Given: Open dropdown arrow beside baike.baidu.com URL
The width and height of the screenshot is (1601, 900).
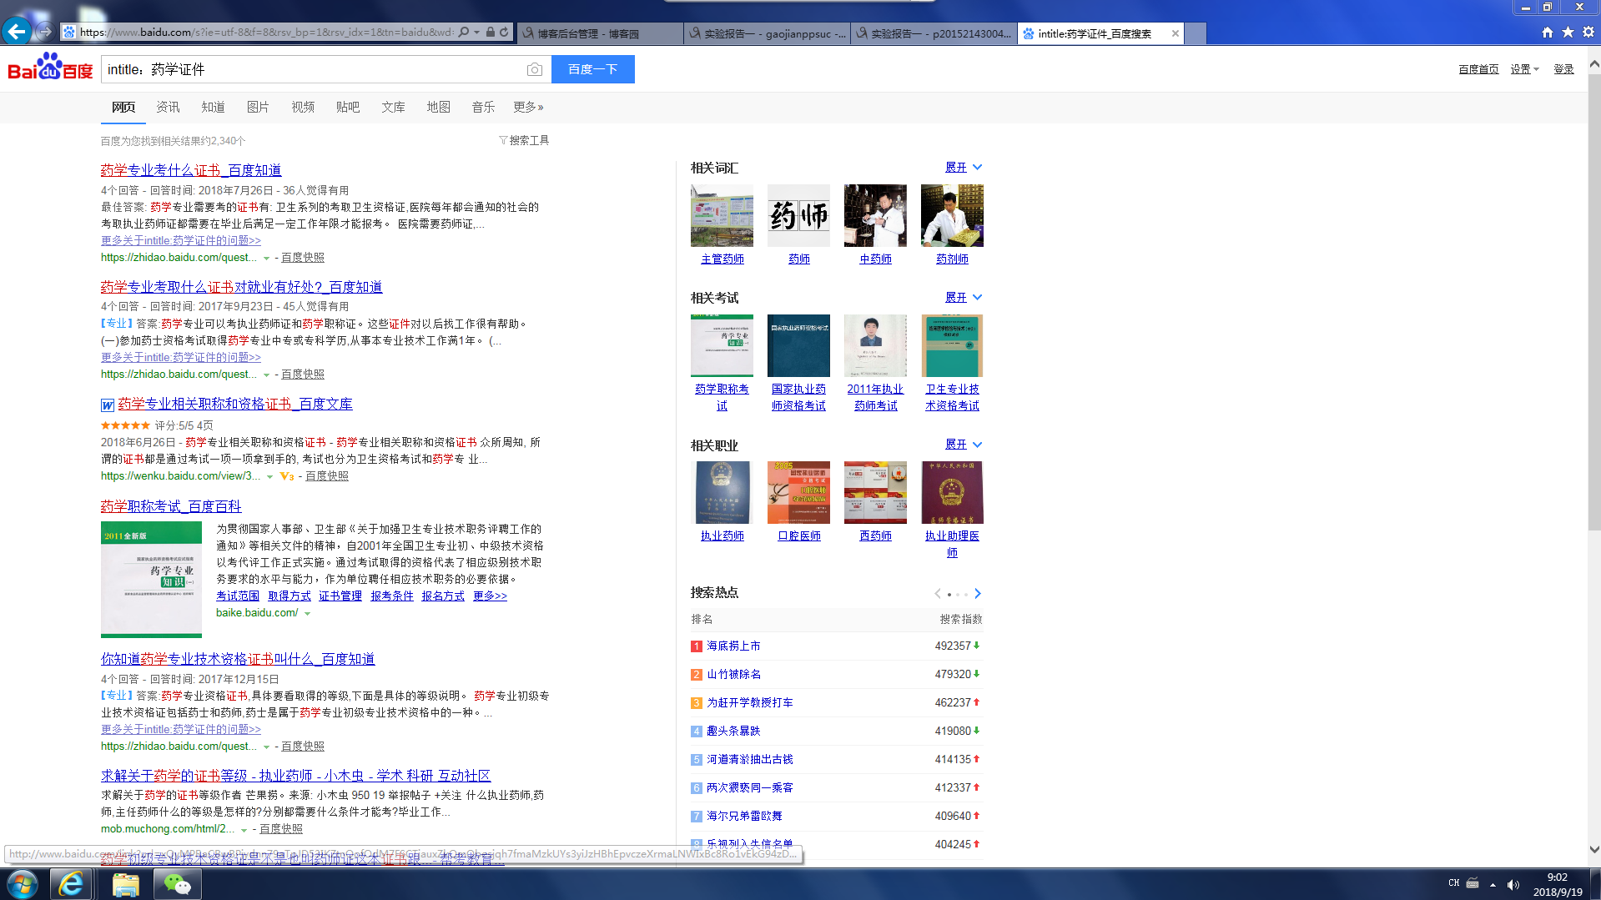Looking at the screenshot, I should point(308,613).
